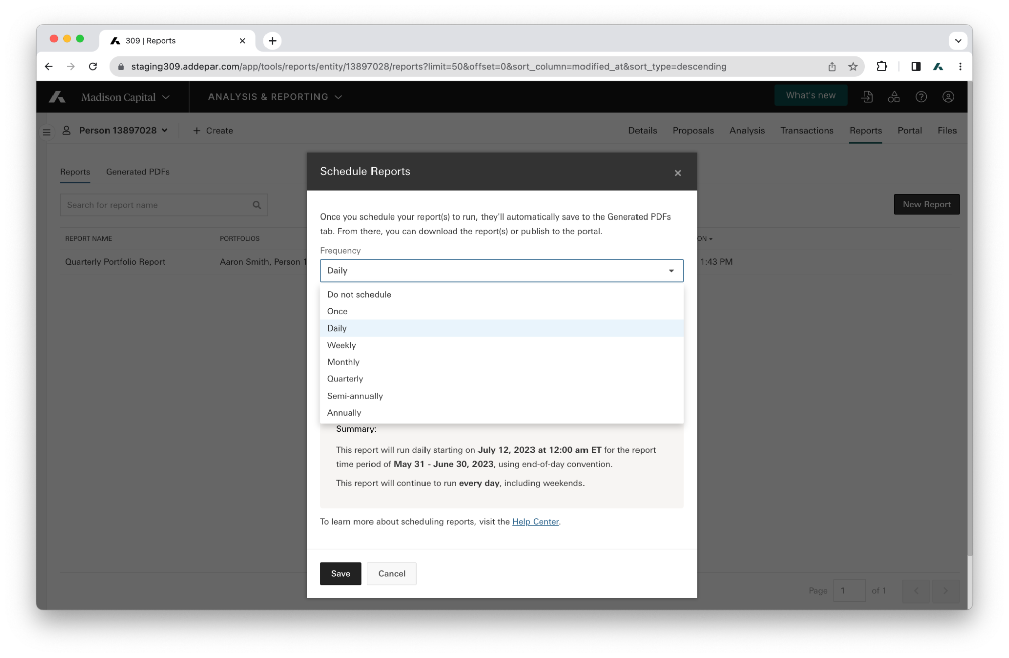Click the What's new button
Image resolution: width=1009 pixels, height=658 pixels.
coord(811,95)
